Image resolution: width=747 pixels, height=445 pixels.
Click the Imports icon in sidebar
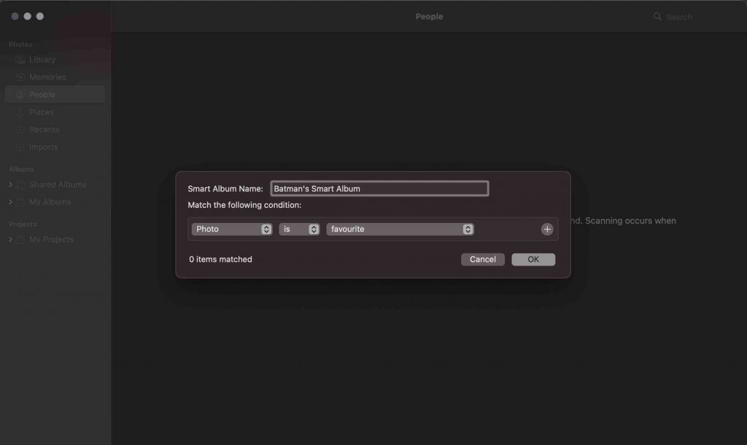tap(20, 147)
